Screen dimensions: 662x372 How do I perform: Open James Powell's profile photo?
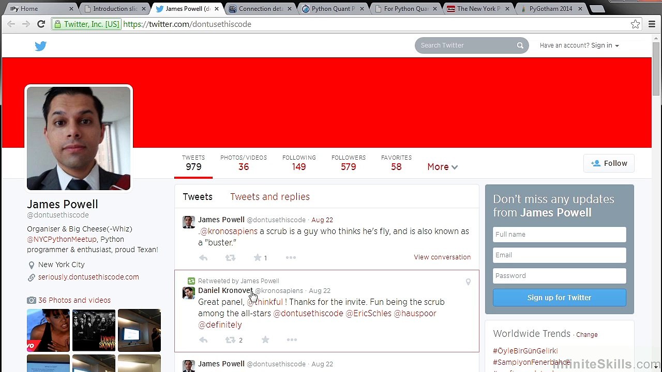[x=79, y=138]
